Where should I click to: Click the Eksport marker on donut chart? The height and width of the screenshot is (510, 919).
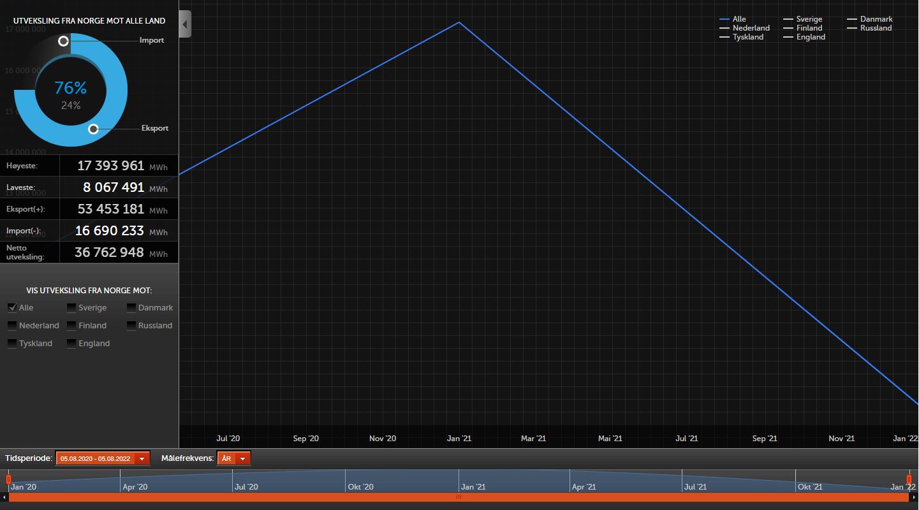click(93, 129)
